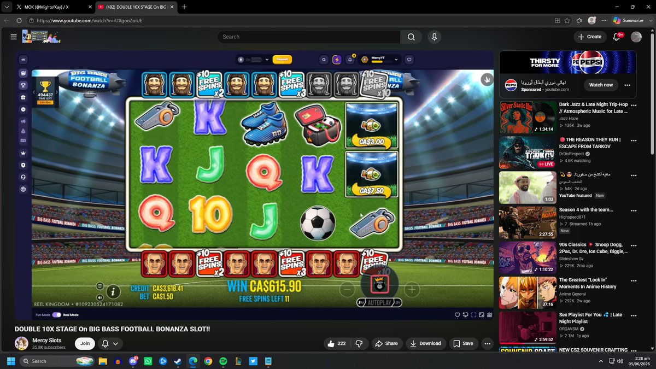This screenshot has height=369, width=656.
Task: Open the Pepsi ad three-dot options
Action: pyautogui.click(x=627, y=85)
